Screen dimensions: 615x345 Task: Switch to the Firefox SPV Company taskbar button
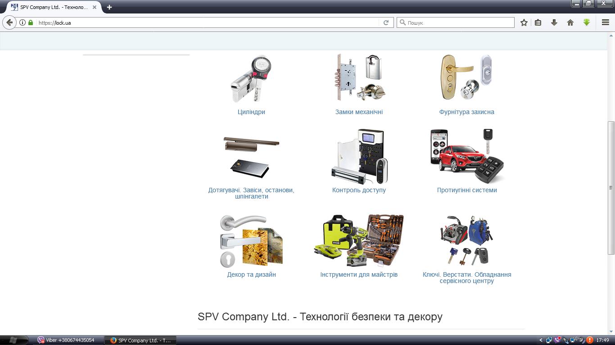[140, 340]
